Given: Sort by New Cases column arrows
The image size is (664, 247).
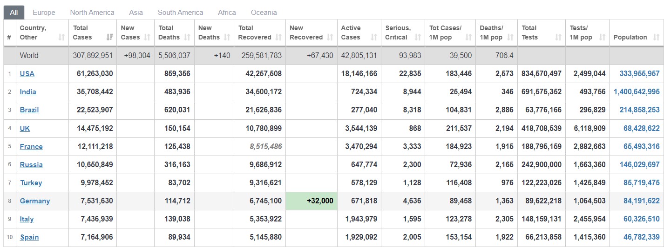Looking at the screenshot, I should (x=148, y=37).
